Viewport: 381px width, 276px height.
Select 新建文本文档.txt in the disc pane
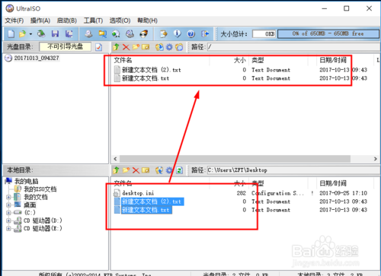[x=146, y=78]
